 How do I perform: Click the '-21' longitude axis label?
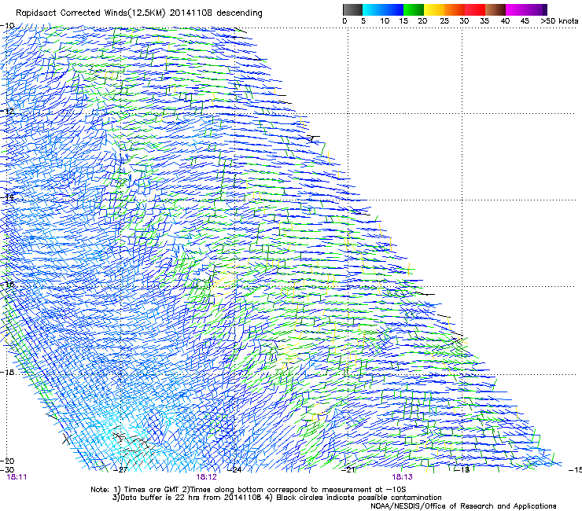(x=348, y=470)
